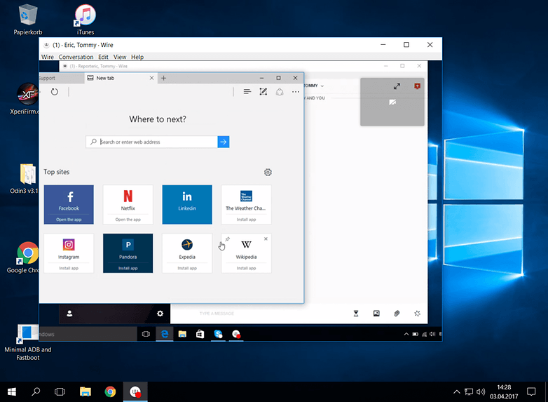Open Store in shared screen taskbar
This screenshot has height=402, width=548.
coord(200,334)
